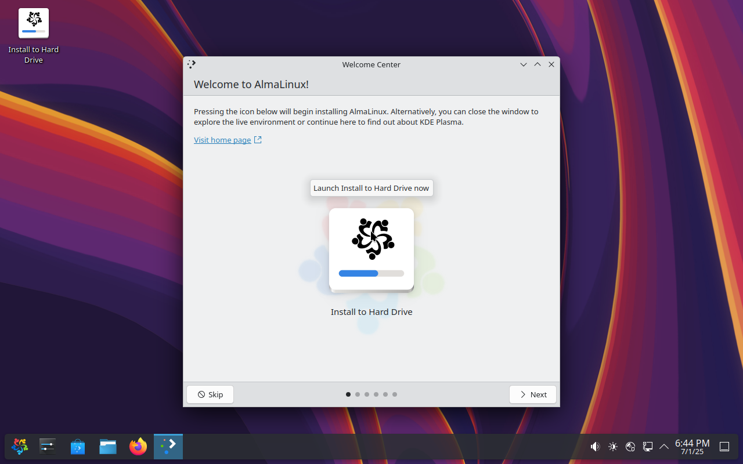Open the globe tray icon
The height and width of the screenshot is (464, 743).
coord(630,447)
